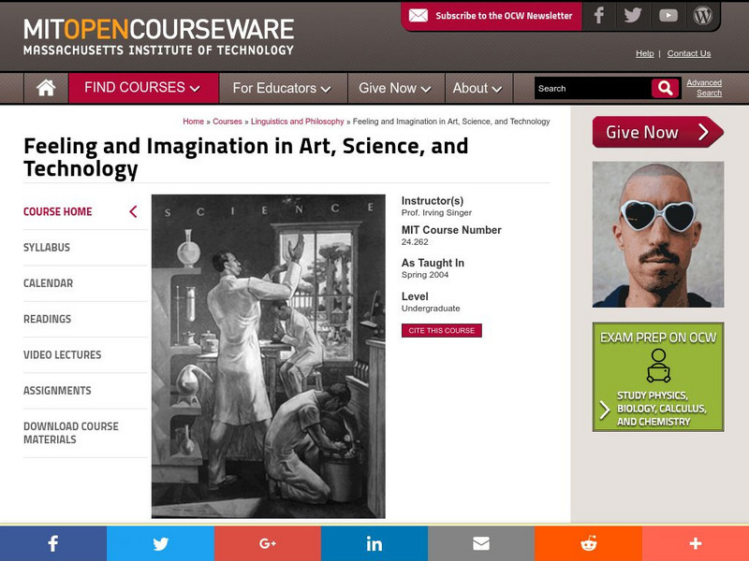This screenshot has height=561, width=749.
Task: Click Linguistics and Philosophy breadcrumb
Action: (x=297, y=122)
